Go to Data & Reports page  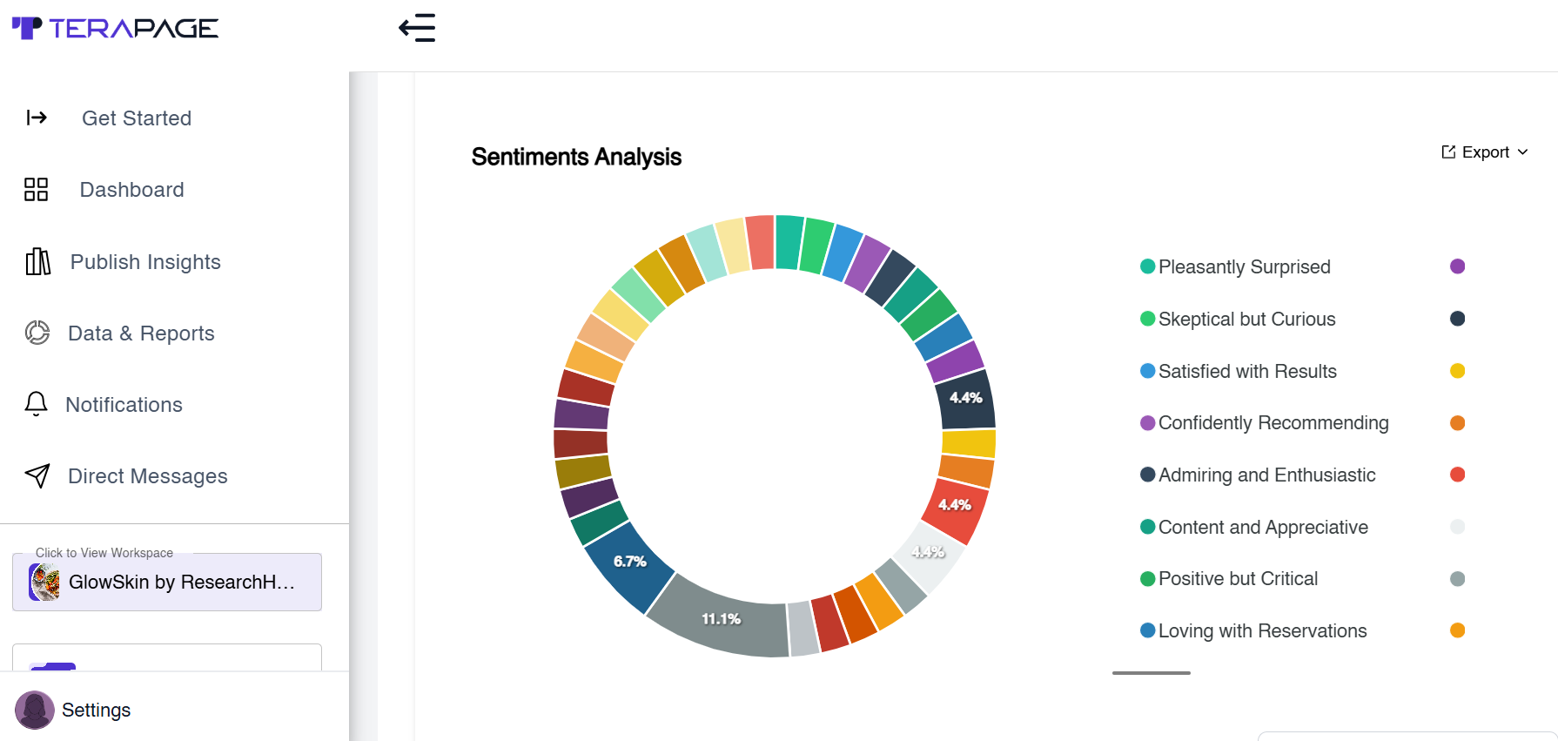[x=141, y=333]
